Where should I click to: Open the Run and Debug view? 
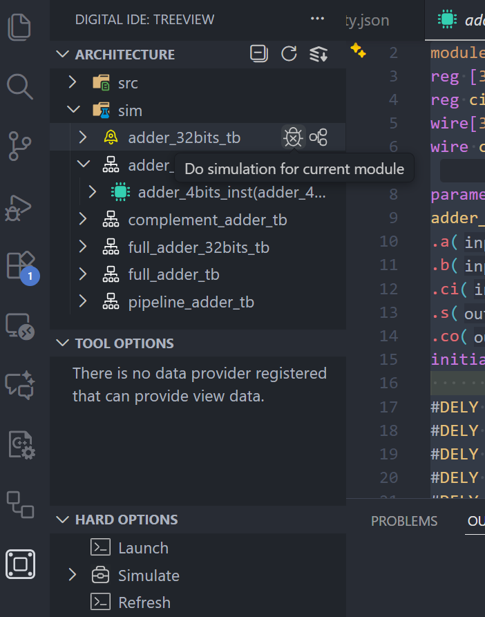[x=21, y=206]
